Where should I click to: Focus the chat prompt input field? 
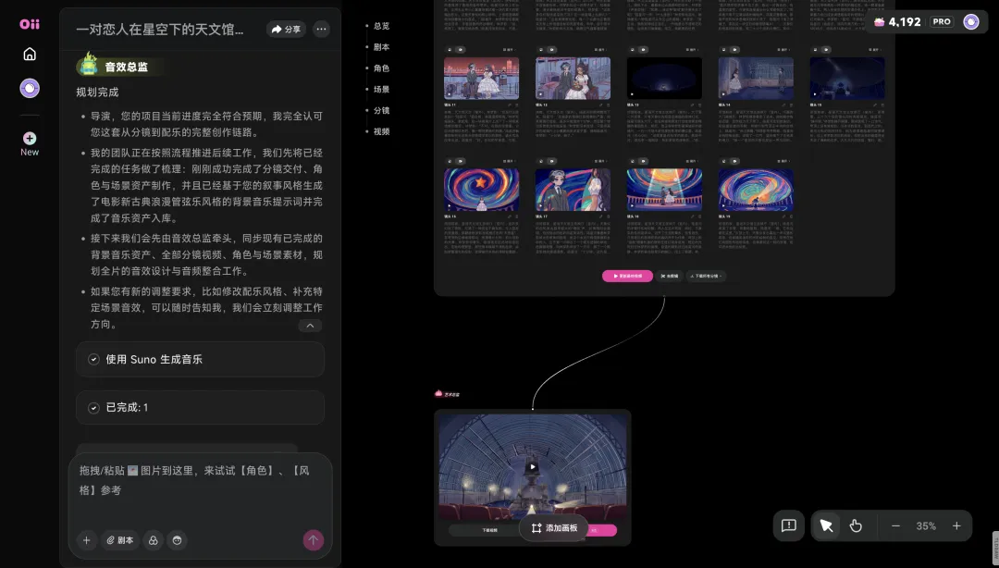coord(200,488)
